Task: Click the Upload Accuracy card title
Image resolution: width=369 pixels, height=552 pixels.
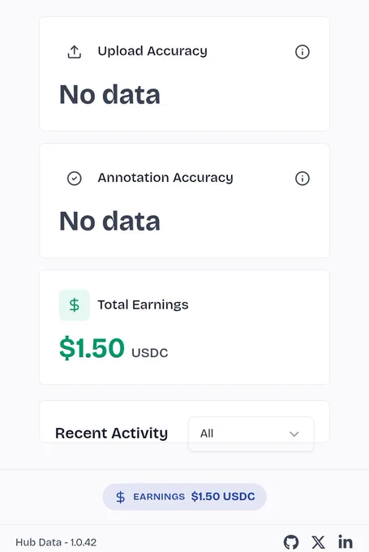Action: pos(152,51)
